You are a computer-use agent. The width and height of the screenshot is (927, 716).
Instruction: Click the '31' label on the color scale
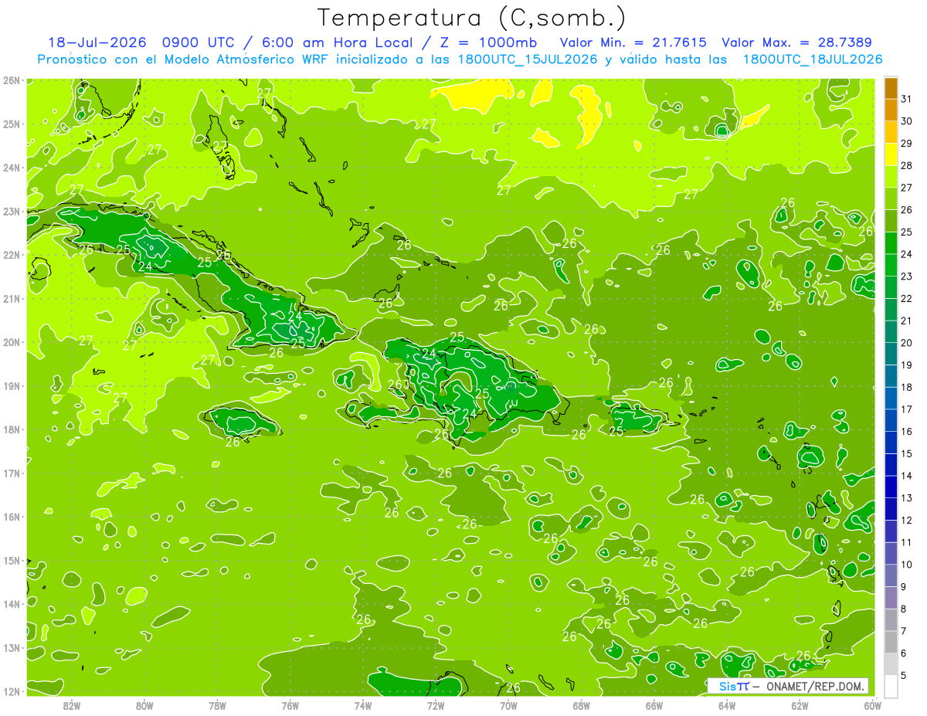[x=907, y=99]
